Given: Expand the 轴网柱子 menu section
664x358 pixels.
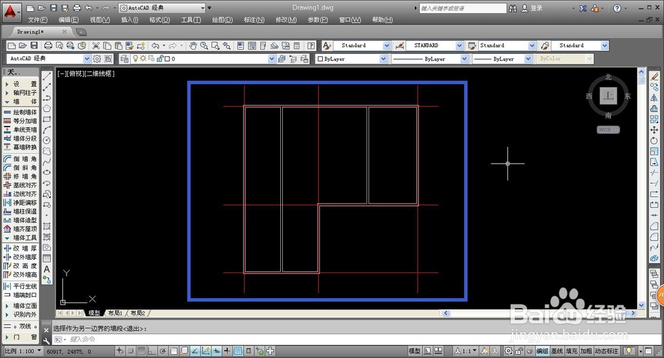Looking at the screenshot, I should click(21, 93).
